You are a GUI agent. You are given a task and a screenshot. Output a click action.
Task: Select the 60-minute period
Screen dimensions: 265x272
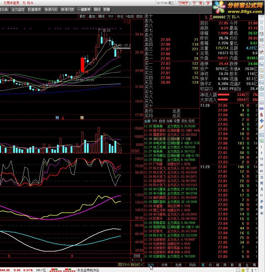pyautogui.click(x=261, y=171)
